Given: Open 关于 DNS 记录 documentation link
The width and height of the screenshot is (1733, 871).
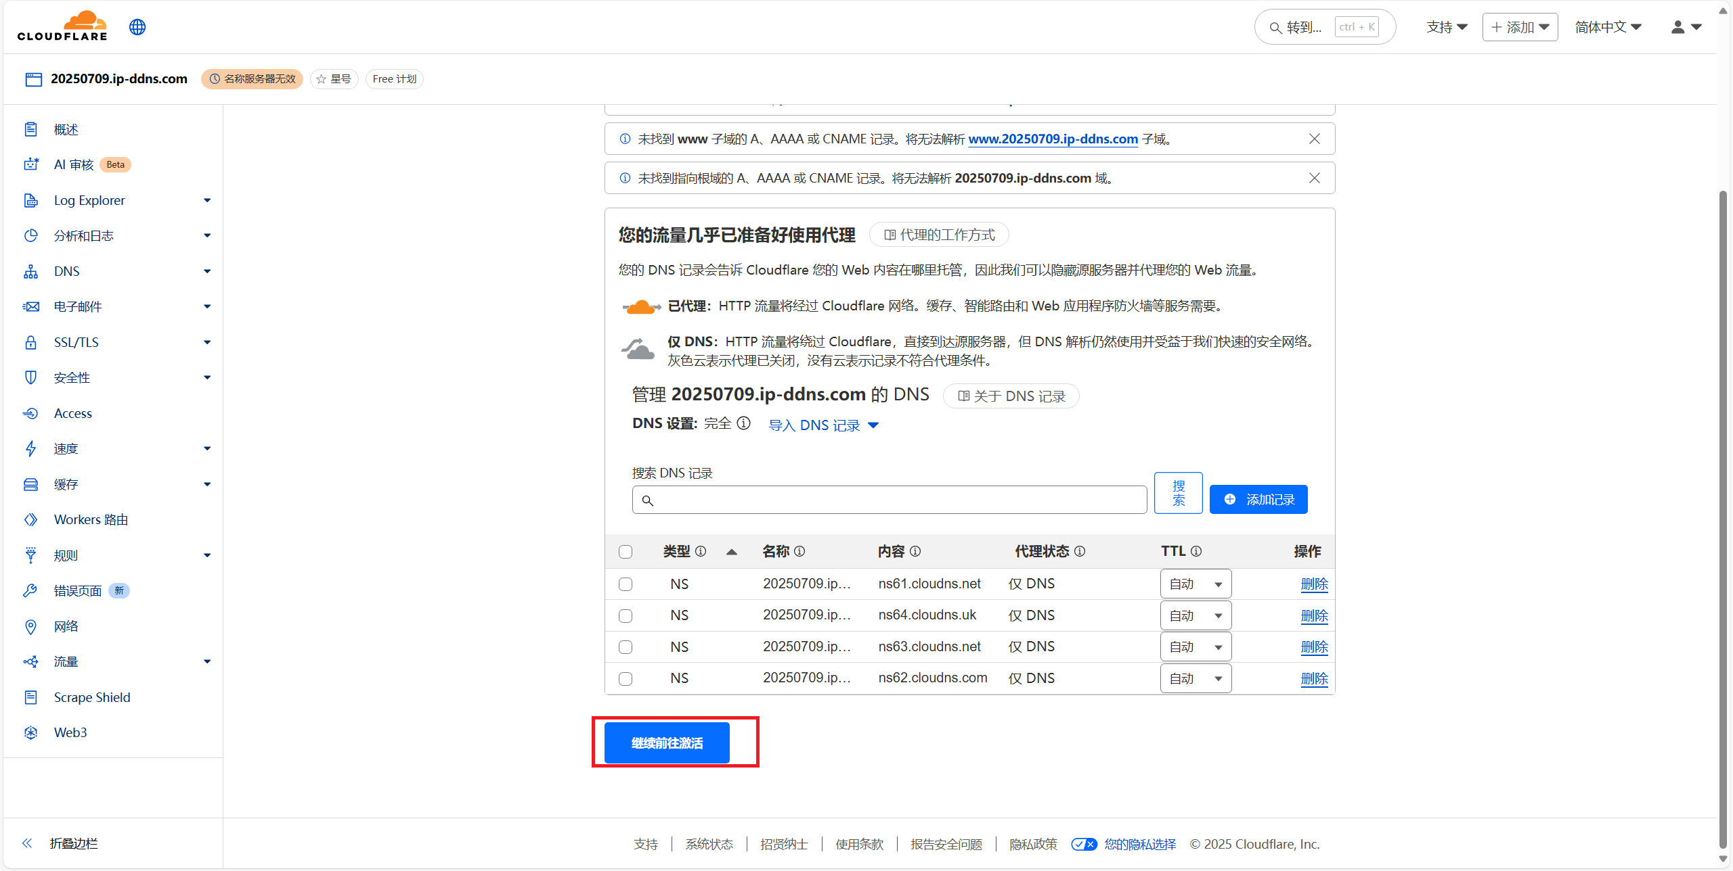Looking at the screenshot, I should click(1011, 396).
